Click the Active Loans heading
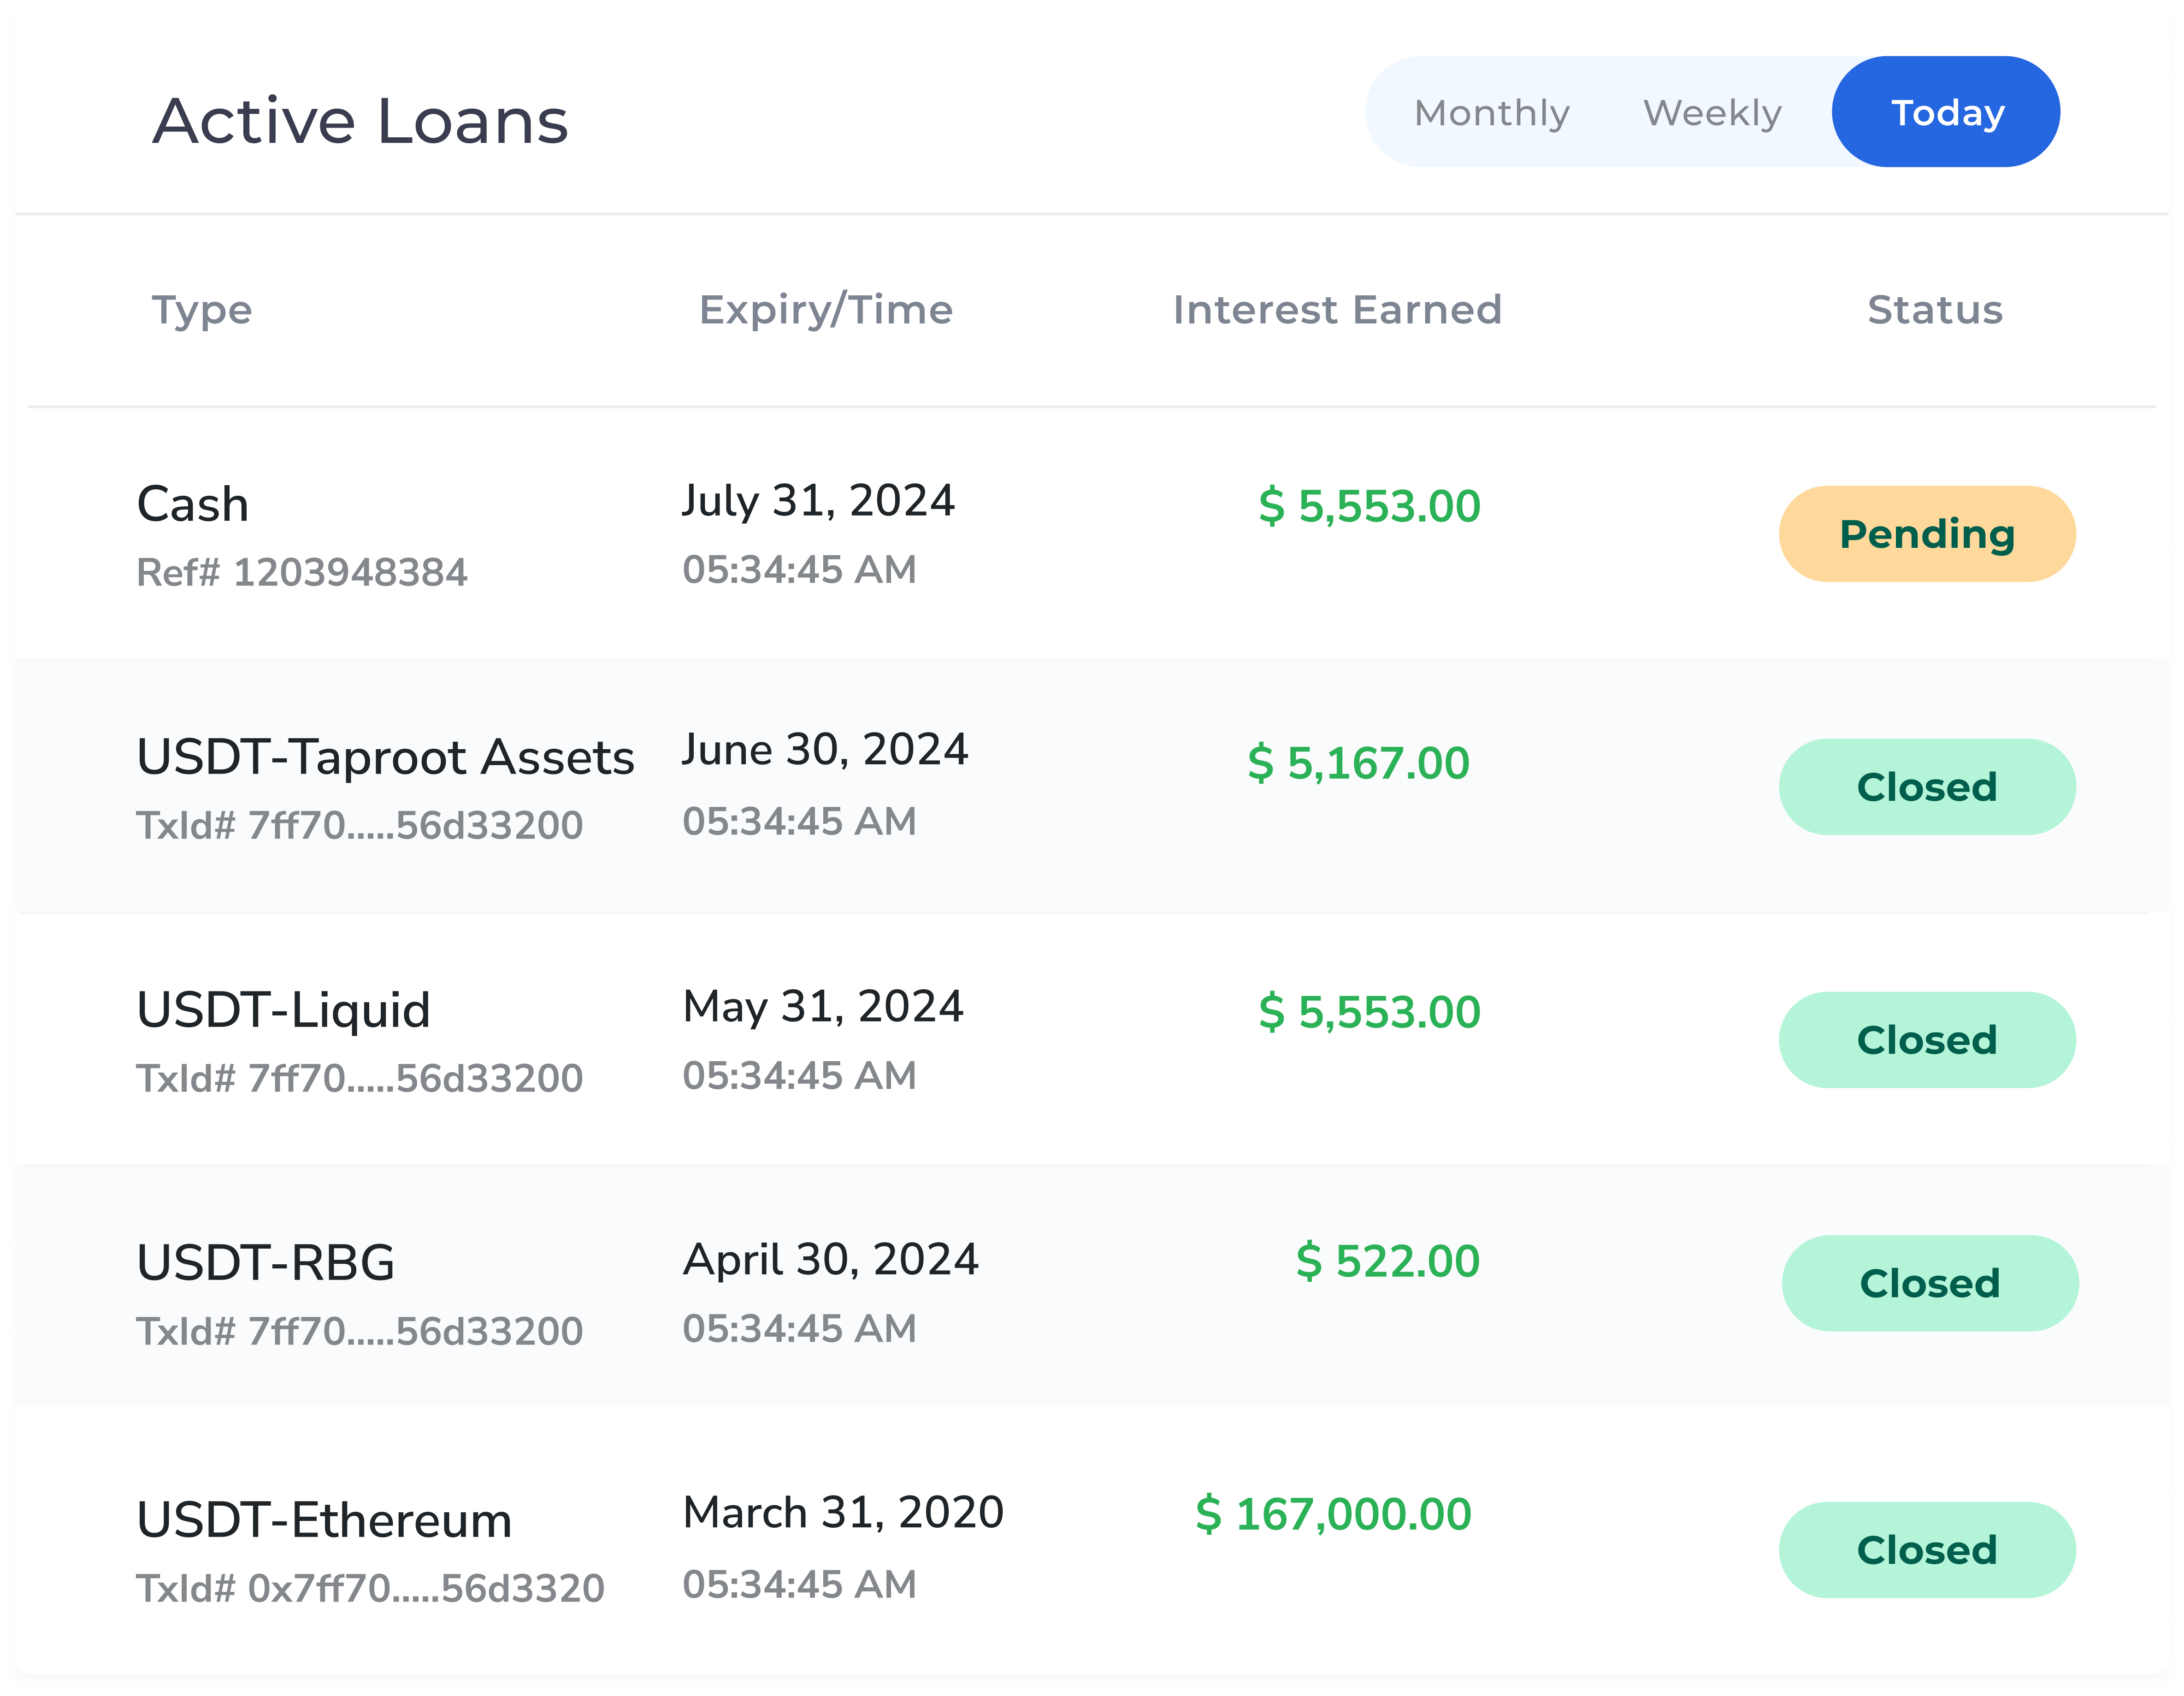2184x1696 pixels. 361,122
